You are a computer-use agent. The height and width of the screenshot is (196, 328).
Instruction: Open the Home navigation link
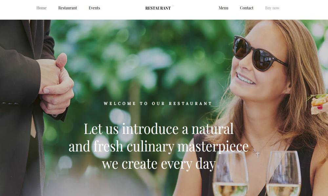click(x=41, y=8)
